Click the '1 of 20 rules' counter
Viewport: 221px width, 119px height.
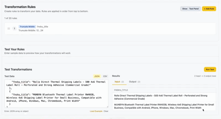coord(11,18)
